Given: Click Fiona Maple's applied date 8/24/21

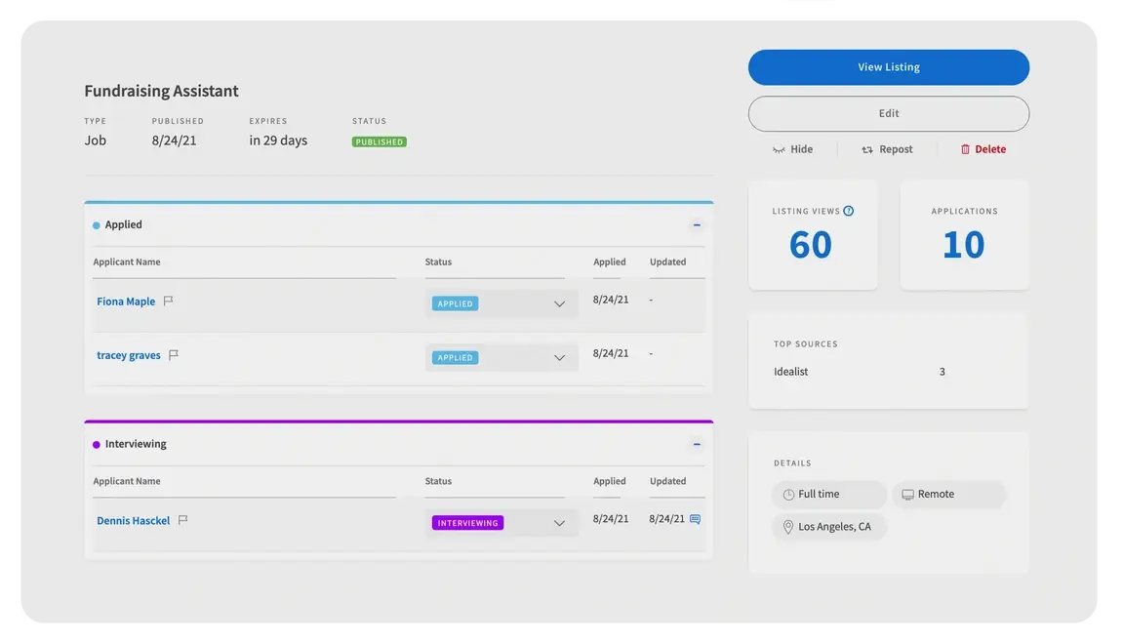Looking at the screenshot, I should pyautogui.click(x=611, y=300).
